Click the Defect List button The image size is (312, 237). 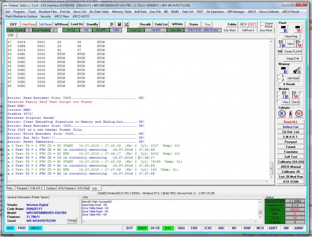[290, 127]
